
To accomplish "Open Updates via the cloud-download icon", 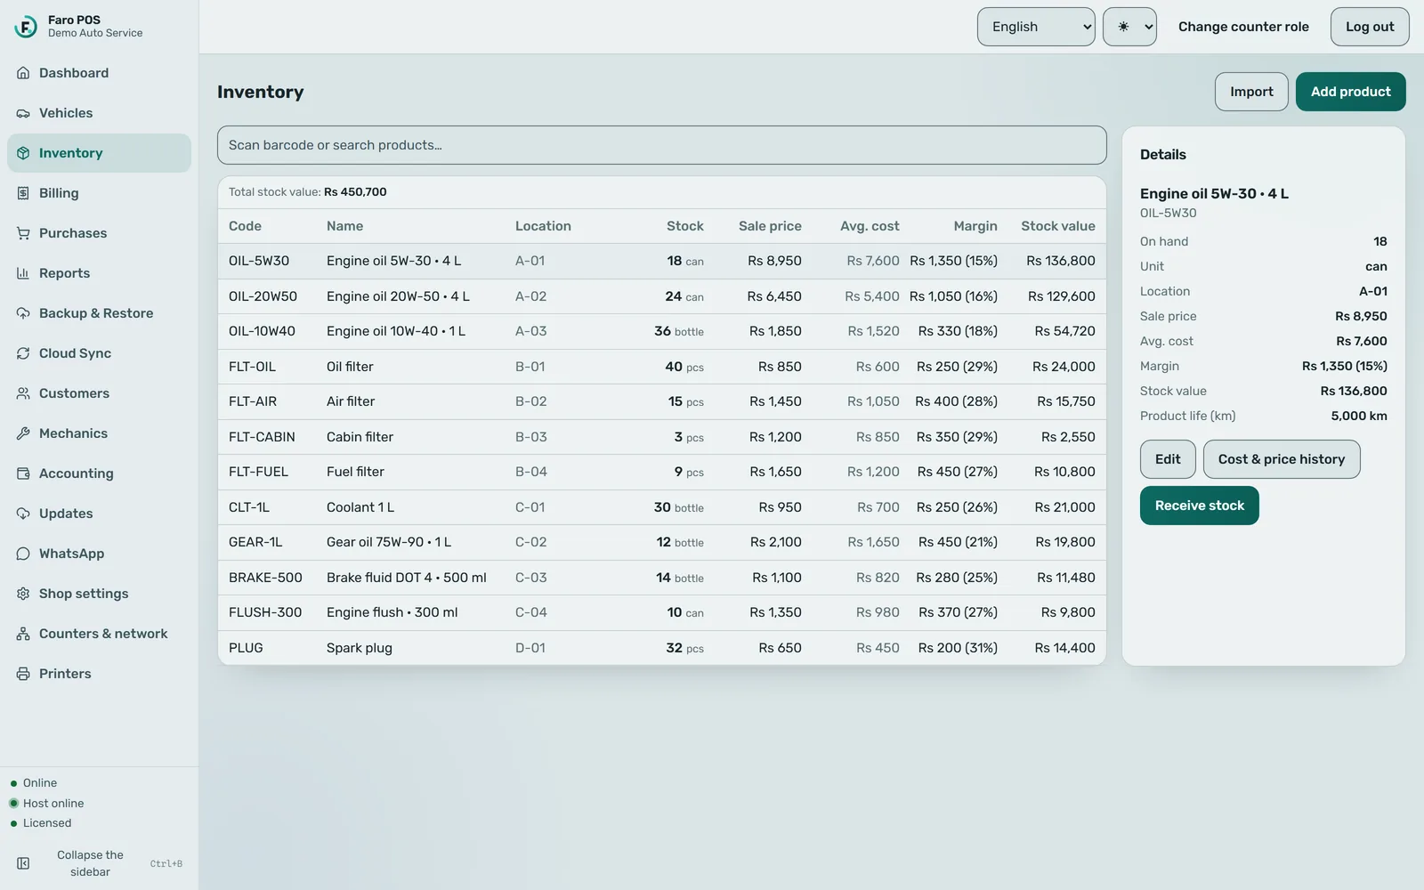I will tap(23, 514).
